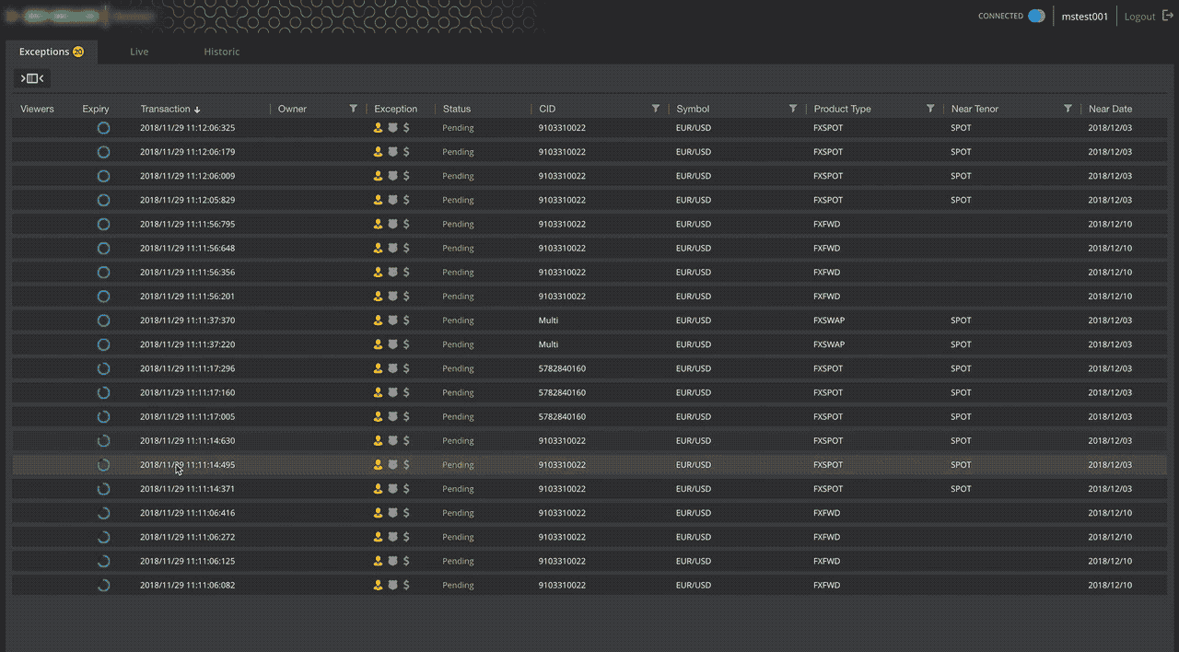Click dollar exception icon in row 11:11:56:648
The height and width of the screenshot is (652, 1179).
pos(406,249)
